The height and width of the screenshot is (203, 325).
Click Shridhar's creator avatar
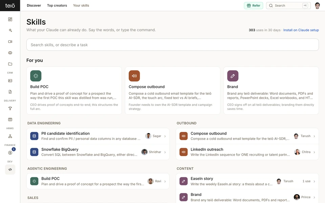[144, 152]
